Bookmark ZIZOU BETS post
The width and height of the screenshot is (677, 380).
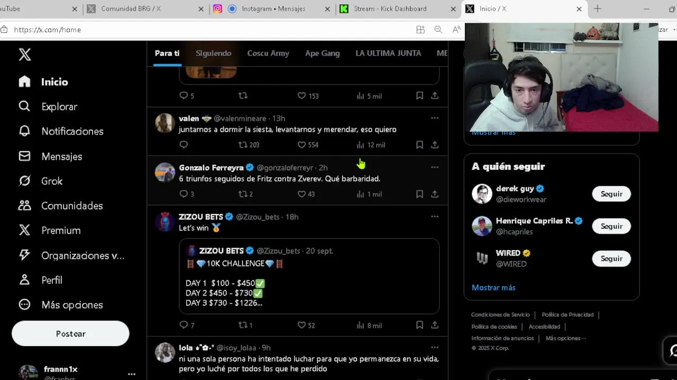pyautogui.click(x=419, y=325)
